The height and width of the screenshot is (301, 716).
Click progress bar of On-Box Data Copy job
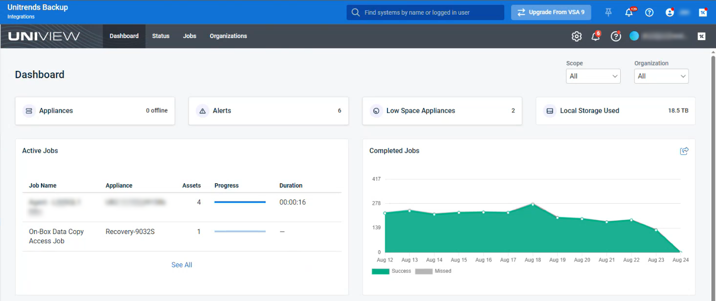coord(240,232)
